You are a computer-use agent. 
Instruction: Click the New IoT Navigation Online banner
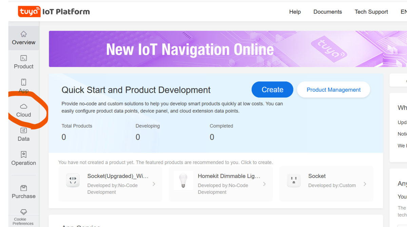tap(228, 49)
